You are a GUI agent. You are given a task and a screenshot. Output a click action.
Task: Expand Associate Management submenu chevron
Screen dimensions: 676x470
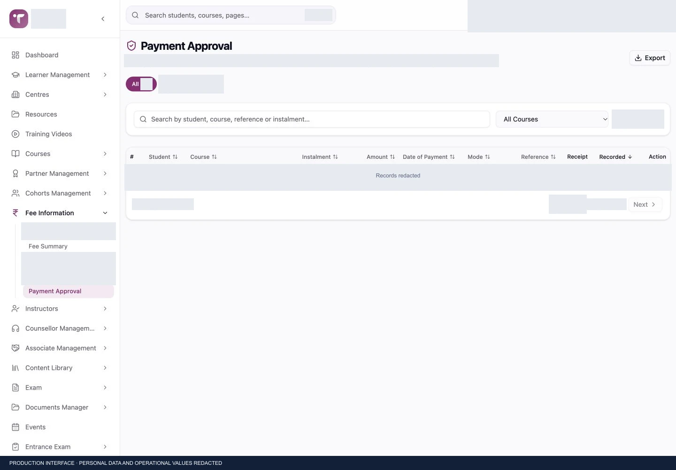(x=105, y=348)
